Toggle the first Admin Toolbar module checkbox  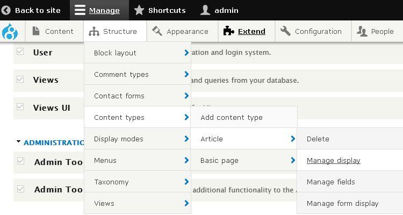point(20,161)
